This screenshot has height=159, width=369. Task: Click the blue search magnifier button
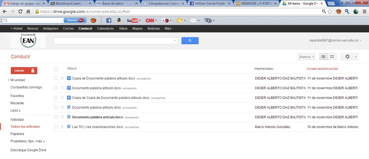pos(190,41)
